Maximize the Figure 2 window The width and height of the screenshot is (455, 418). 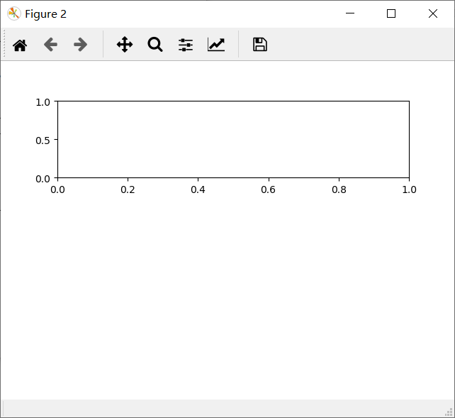coord(391,13)
